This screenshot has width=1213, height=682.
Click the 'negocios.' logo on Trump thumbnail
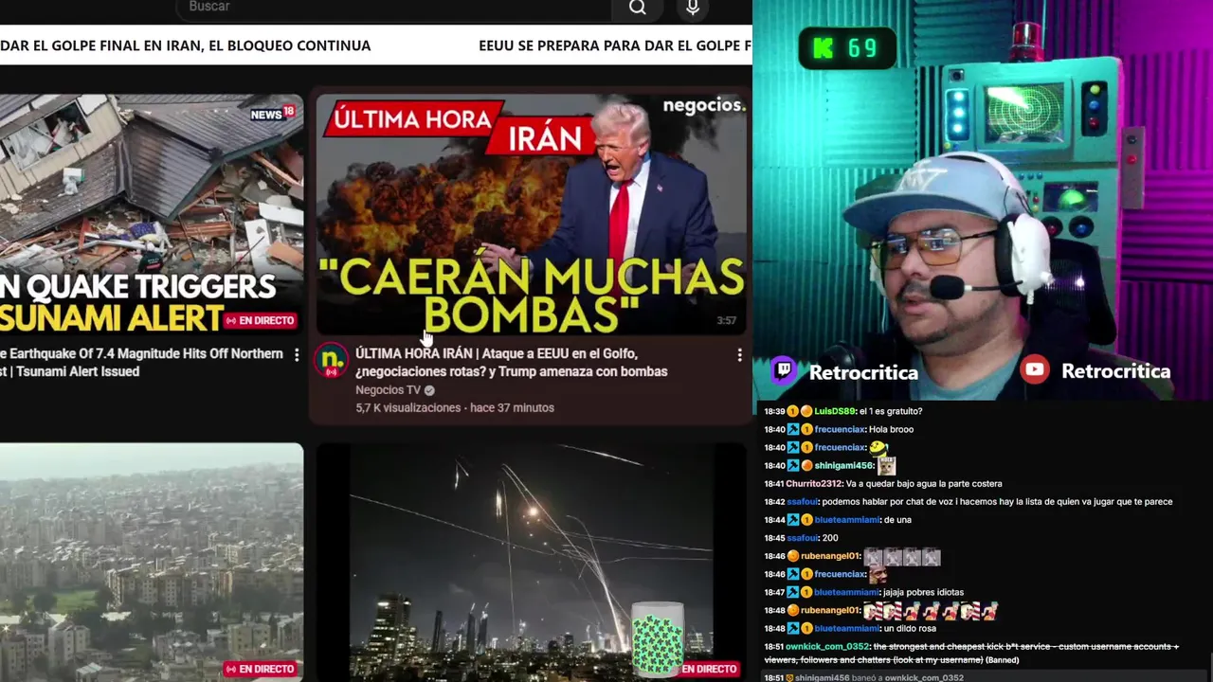[x=704, y=105]
